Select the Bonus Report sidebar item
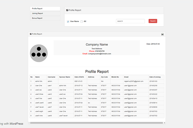 point(45,18)
